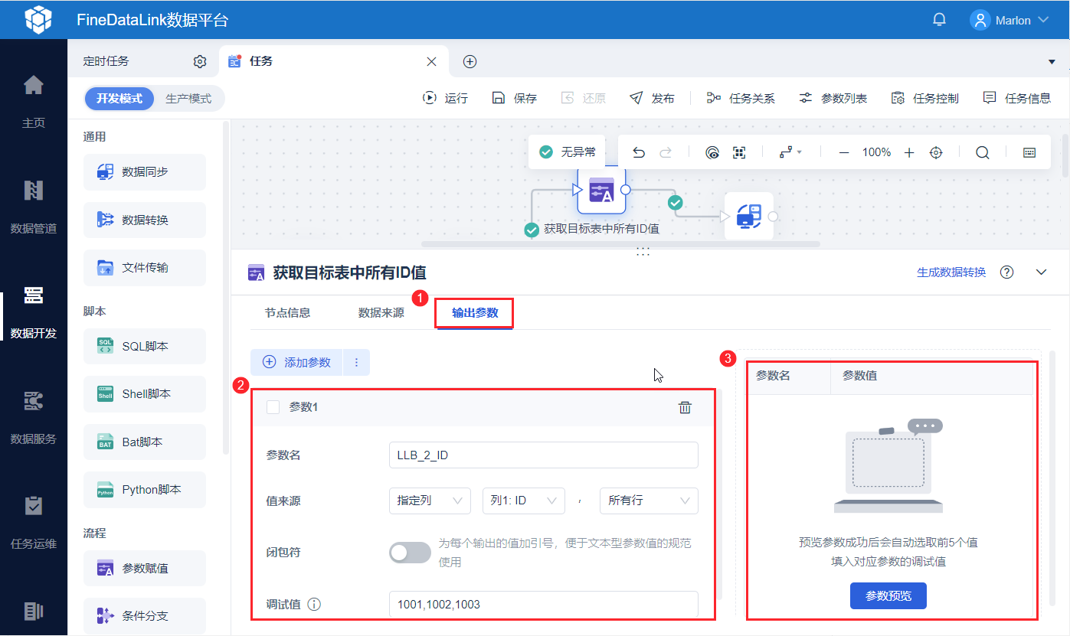Click the canvas horizontal scrollbar

[620, 244]
